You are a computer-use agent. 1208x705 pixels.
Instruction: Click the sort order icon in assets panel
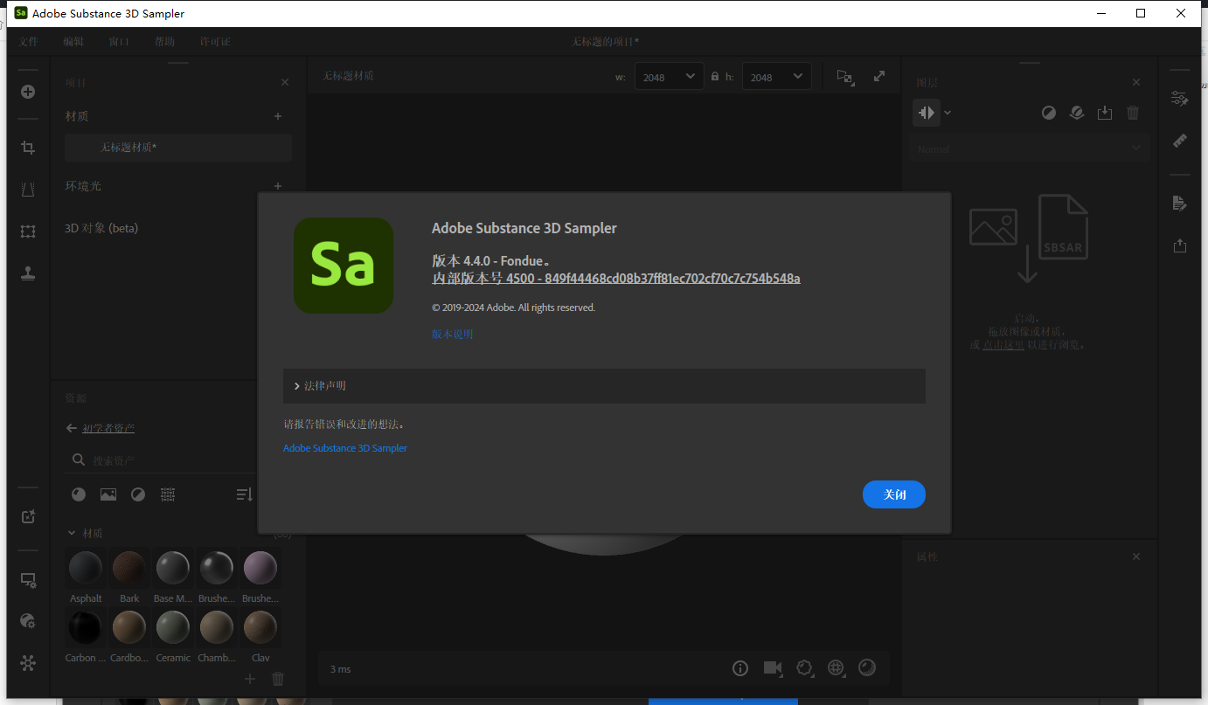(244, 494)
